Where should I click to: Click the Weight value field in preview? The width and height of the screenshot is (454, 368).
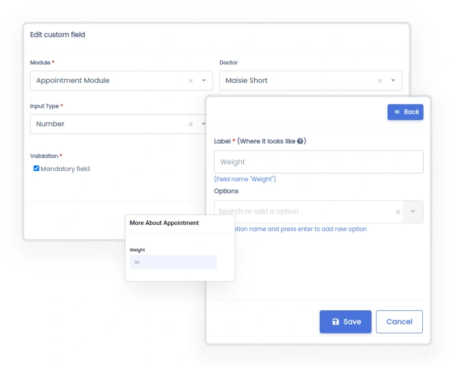coord(173,262)
